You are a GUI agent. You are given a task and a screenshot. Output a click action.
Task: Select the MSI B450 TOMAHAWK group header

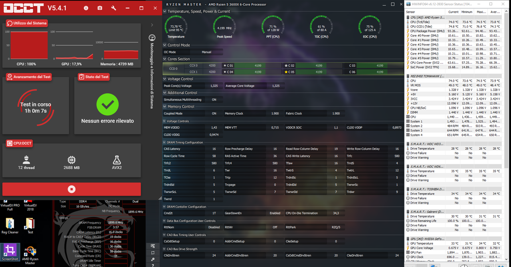tap(453, 76)
